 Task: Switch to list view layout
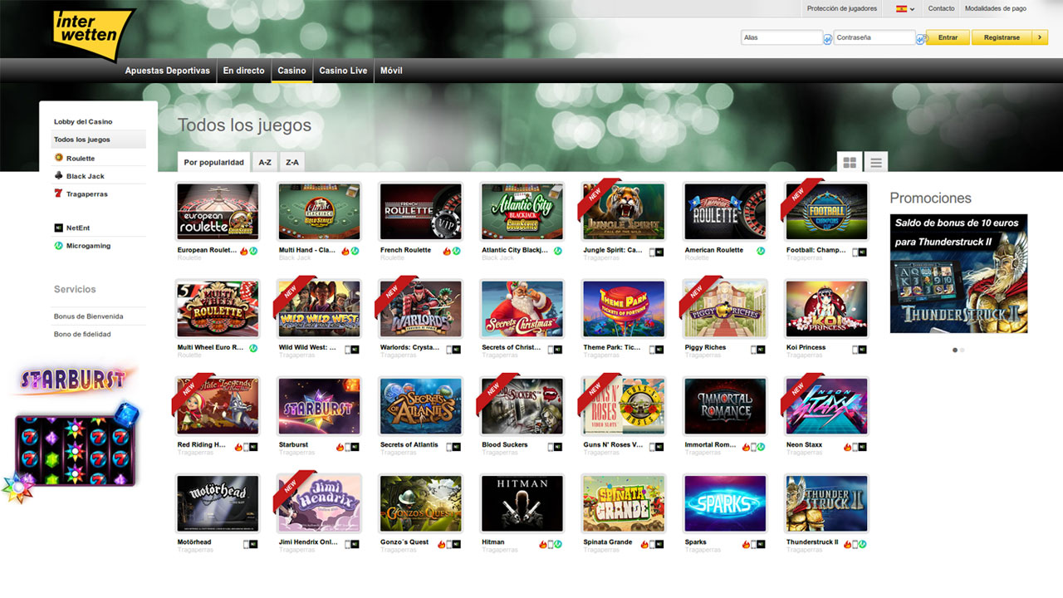pyautogui.click(x=875, y=163)
